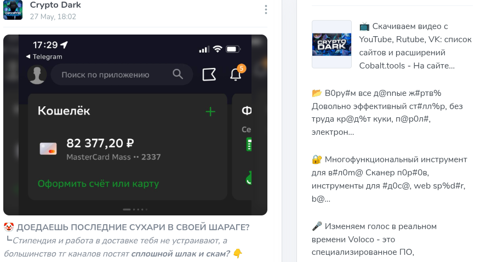Click the Поиск по приложению search field
Image resolution: width=486 pixels, height=262 pixels.
tap(122, 75)
